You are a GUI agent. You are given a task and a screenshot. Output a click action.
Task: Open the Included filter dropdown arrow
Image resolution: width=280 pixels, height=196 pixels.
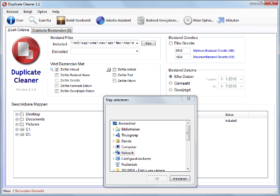[x=137, y=43]
